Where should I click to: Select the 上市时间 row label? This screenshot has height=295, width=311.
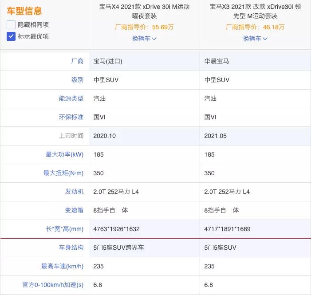71,136
